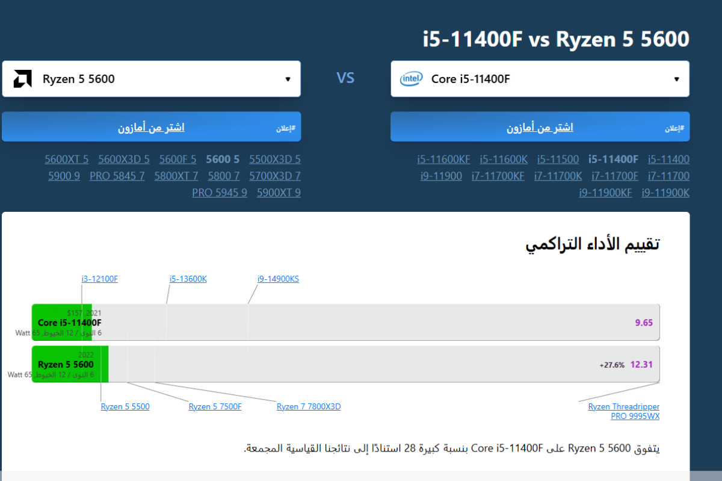Click the Intel logo icon
This screenshot has height=481, width=722.
click(x=412, y=79)
